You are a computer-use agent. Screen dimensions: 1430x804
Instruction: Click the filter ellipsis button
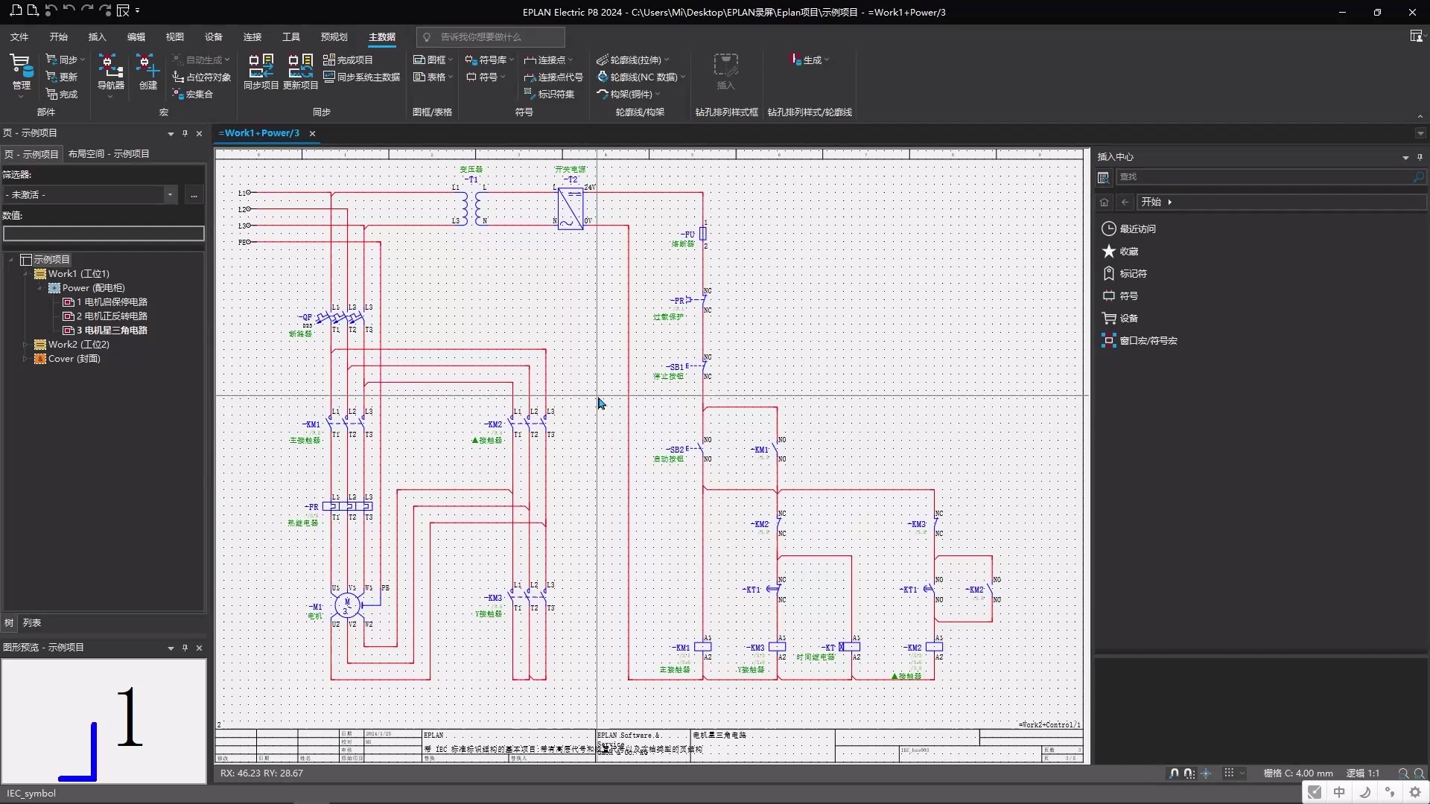tap(194, 195)
